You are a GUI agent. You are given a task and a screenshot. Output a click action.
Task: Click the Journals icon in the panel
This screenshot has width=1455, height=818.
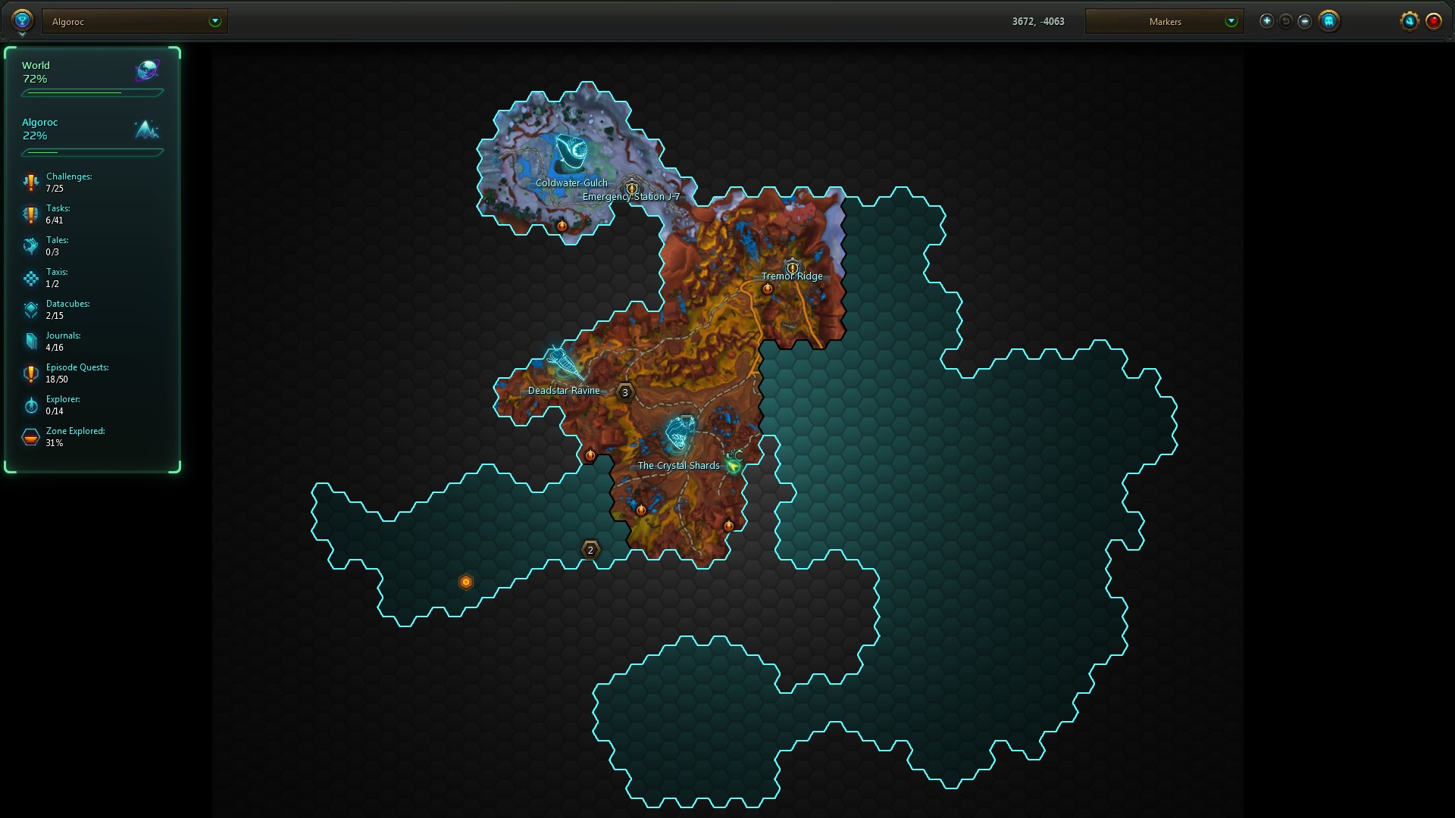(30, 342)
